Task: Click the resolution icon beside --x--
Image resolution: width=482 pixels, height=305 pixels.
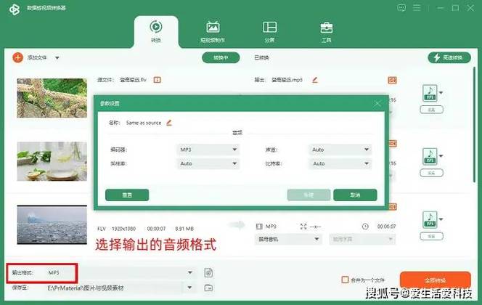Action: 303,227
